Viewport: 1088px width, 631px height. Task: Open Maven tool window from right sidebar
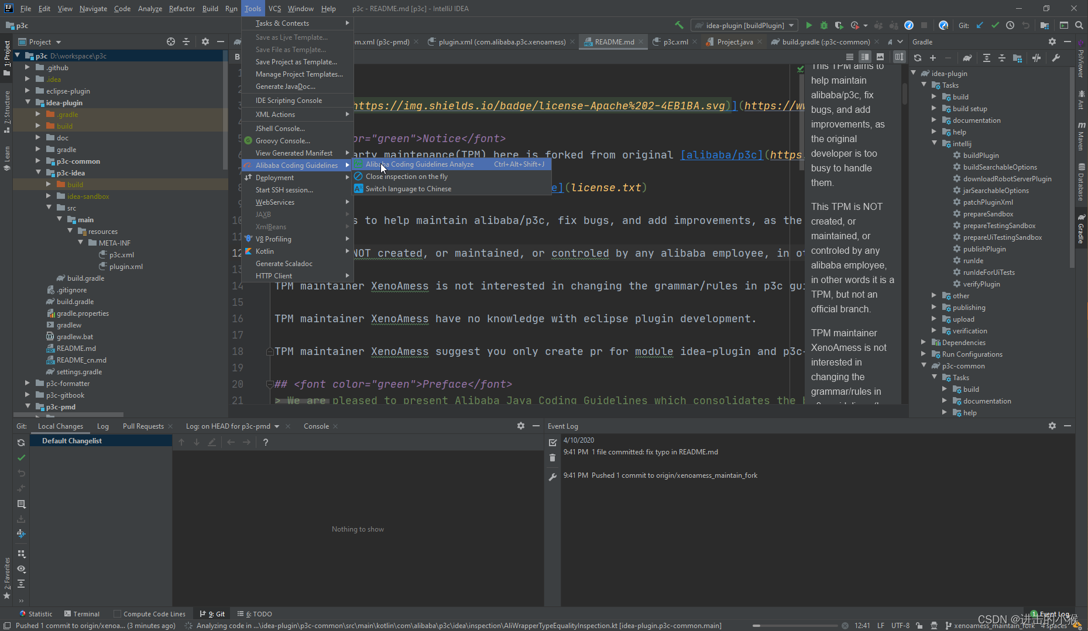click(1081, 136)
